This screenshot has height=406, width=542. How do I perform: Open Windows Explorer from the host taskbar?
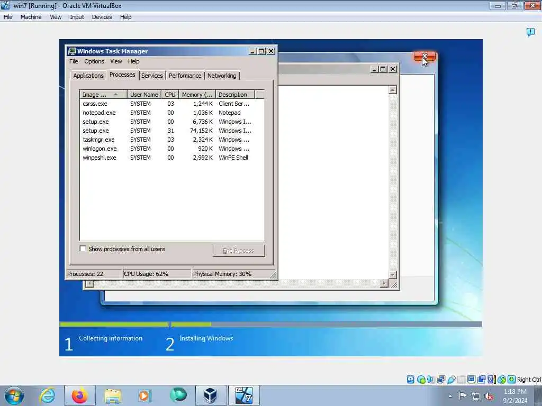[112, 395]
